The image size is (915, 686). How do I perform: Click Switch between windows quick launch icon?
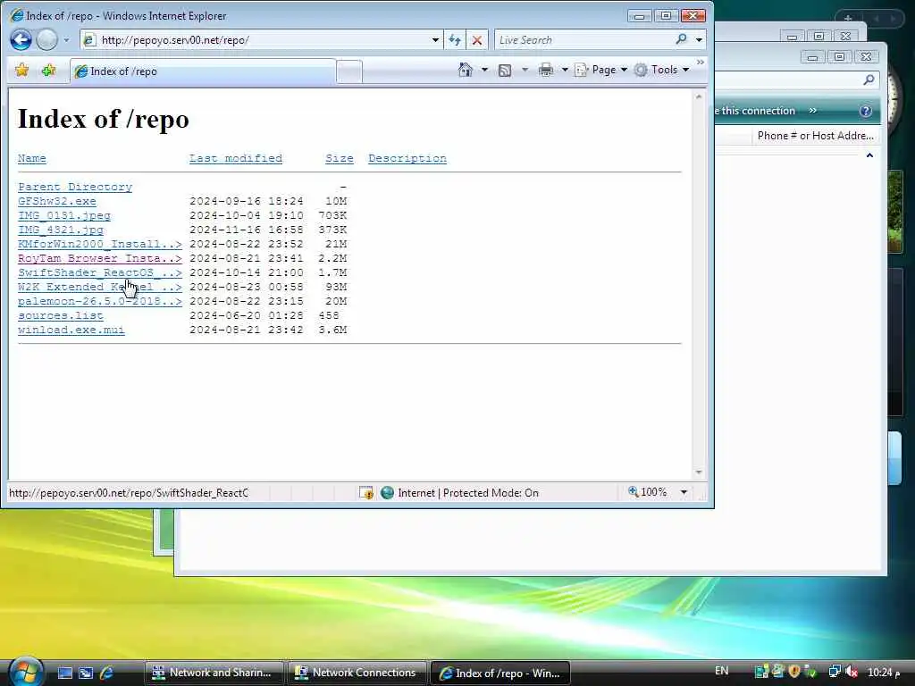click(86, 673)
